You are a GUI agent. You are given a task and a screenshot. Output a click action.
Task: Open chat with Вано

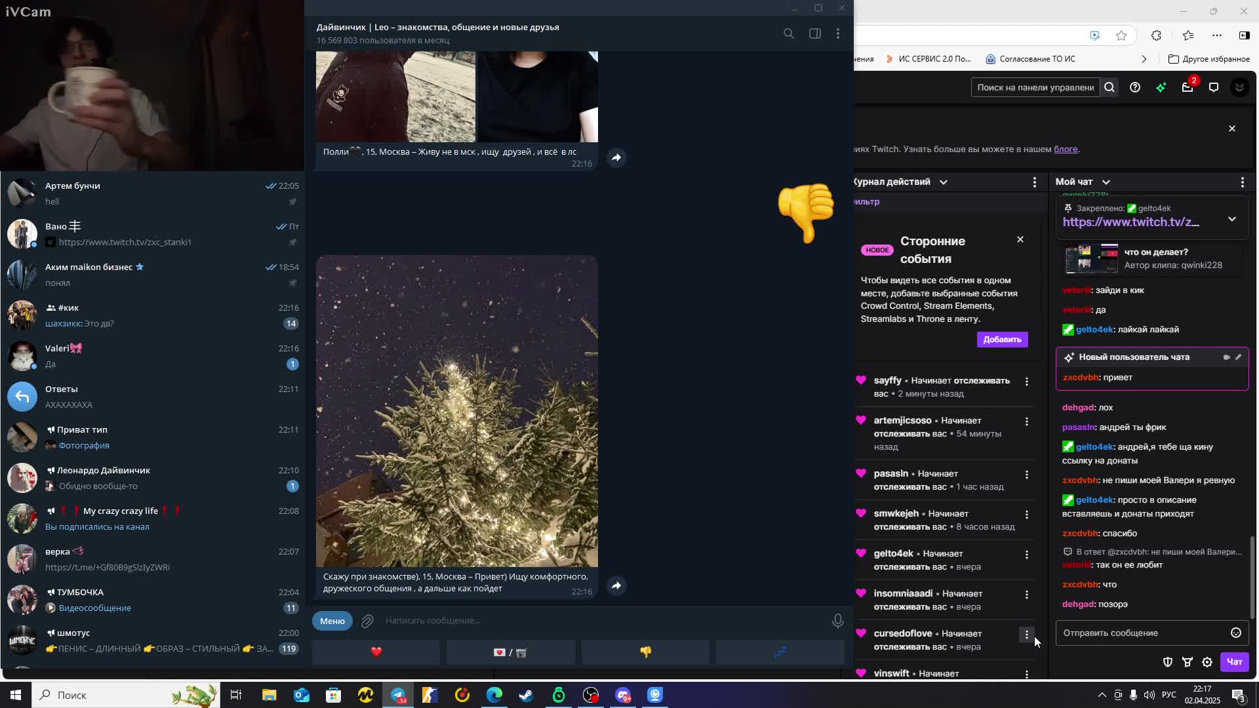pyautogui.click(x=152, y=234)
